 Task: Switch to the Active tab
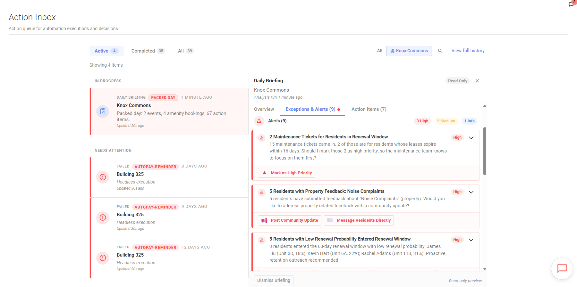point(106,51)
